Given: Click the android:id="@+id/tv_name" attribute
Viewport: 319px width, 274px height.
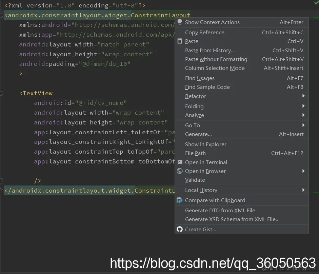Looking at the screenshot, I should (80, 103).
